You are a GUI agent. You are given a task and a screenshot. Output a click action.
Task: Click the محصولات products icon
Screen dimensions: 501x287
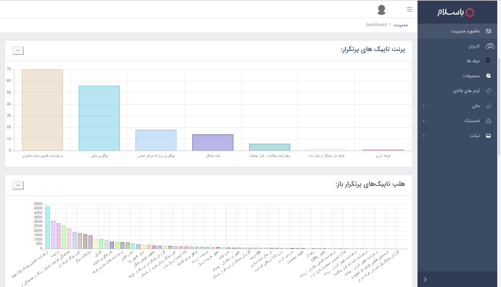click(x=488, y=76)
